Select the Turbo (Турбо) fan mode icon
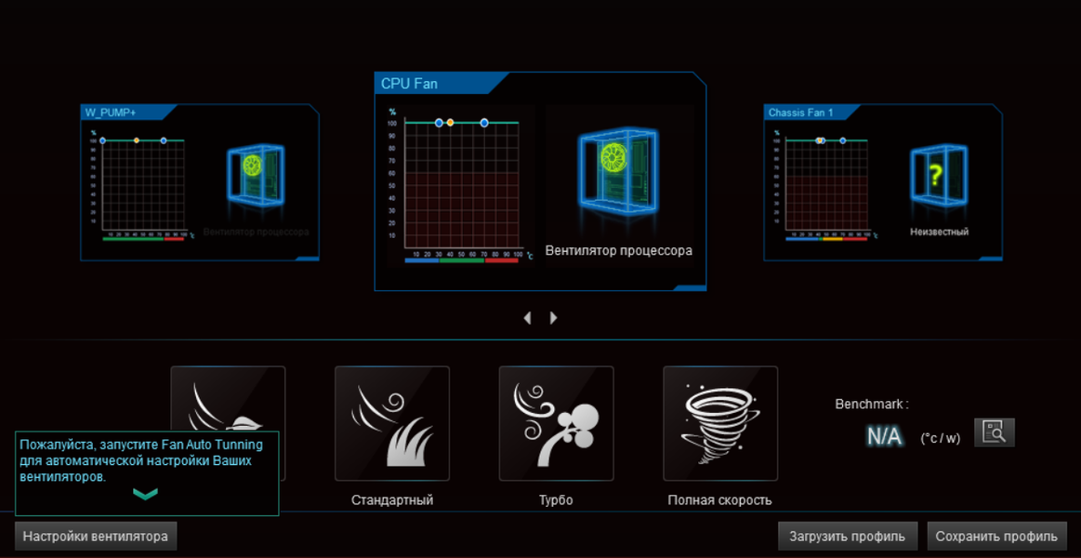 pyautogui.click(x=557, y=423)
